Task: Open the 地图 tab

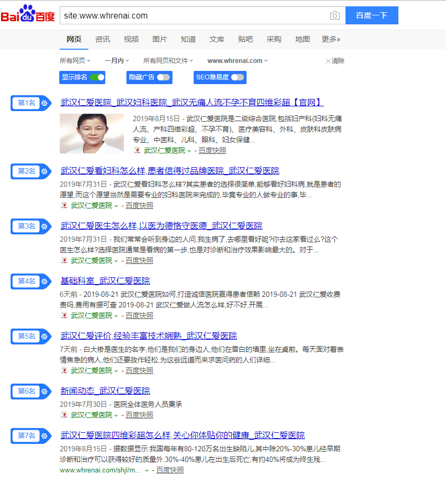Action: tap(303, 39)
